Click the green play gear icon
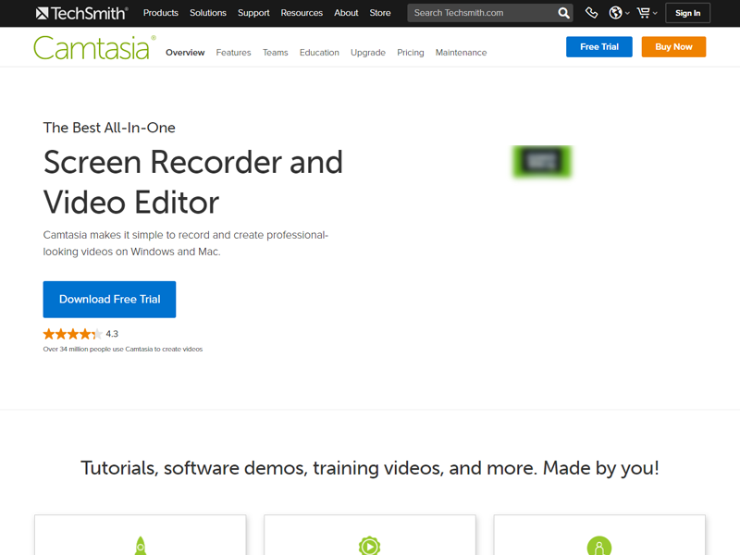This screenshot has height=555, width=740. 369,546
